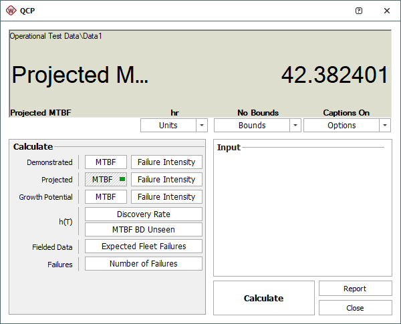Click the help icon in title bar
Screen dimensions: 401x324
(x=359, y=11)
